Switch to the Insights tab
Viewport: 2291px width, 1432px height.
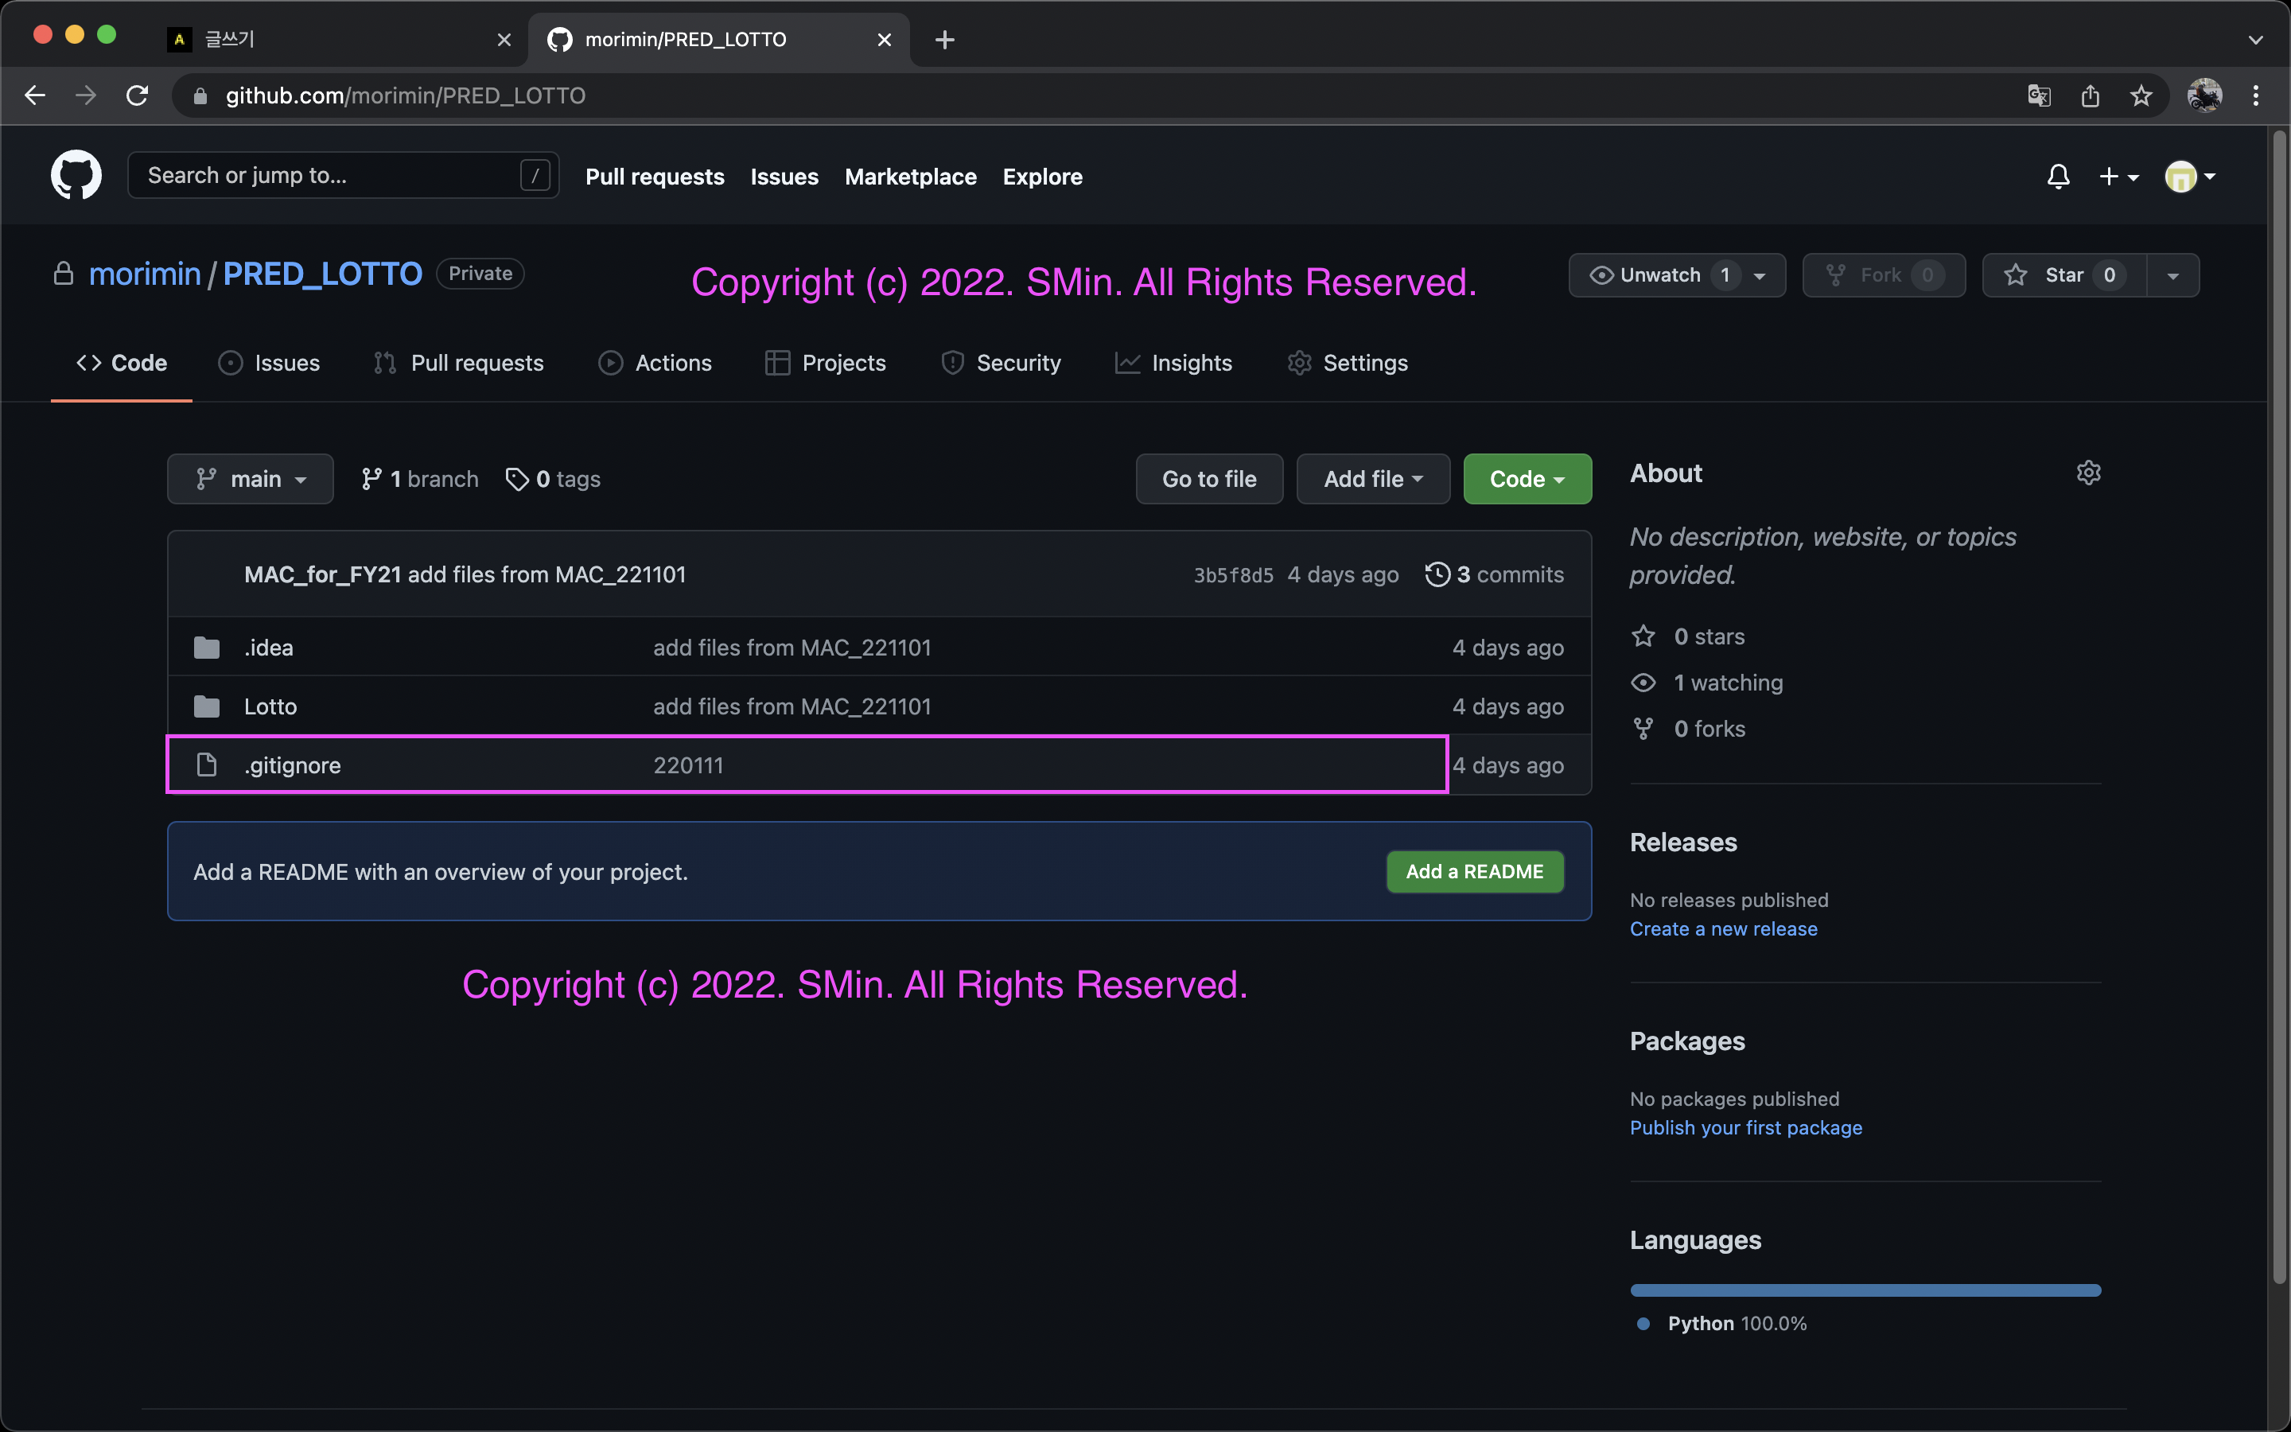[x=1174, y=363]
